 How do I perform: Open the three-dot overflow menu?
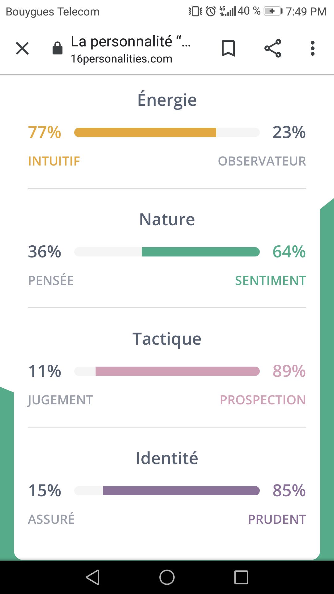pos(313,48)
